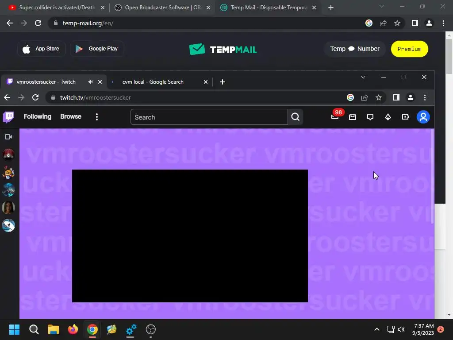
Task: Open the Chrome menu in the Twitch window
Action: tap(425, 98)
